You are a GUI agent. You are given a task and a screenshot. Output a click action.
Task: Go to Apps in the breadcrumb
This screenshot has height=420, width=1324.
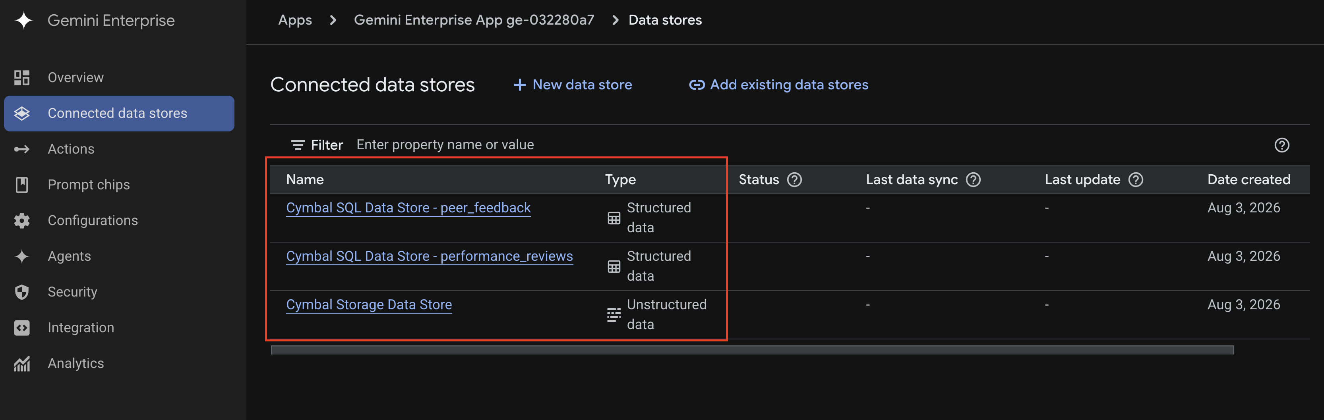coord(295,20)
